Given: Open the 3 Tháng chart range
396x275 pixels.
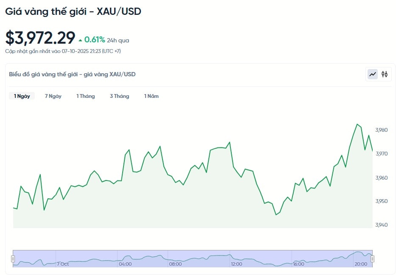Looking at the screenshot, I should point(119,96).
